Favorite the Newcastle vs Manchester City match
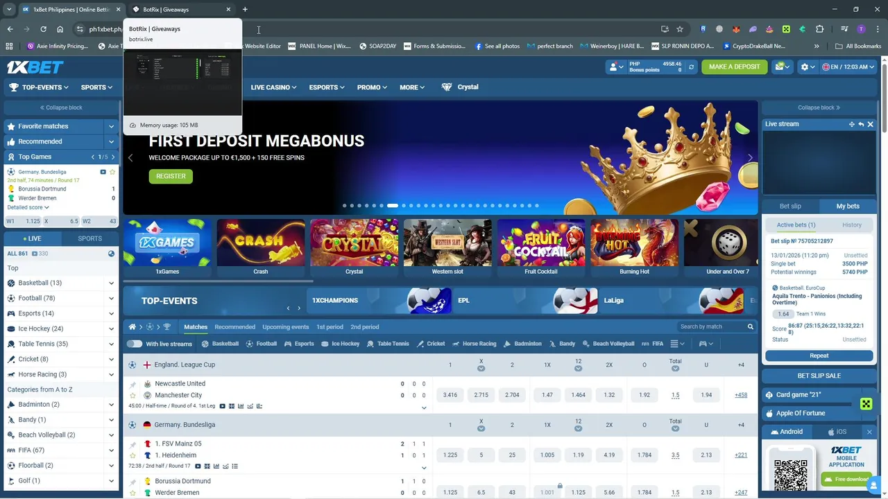The width and height of the screenshot is (888, 499). (x=133, y=395)
